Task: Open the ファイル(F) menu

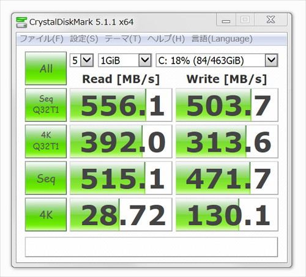Action: click(x=42, y=39)
